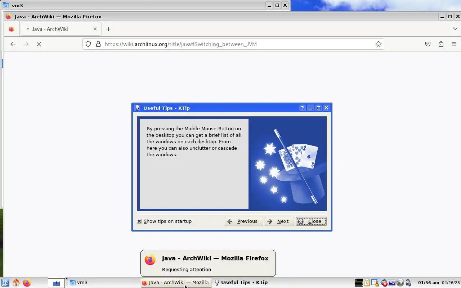The height and width of the screenshot is (288, 461).
Task: Open a new Firefox tab
Action: click(108, 29)
